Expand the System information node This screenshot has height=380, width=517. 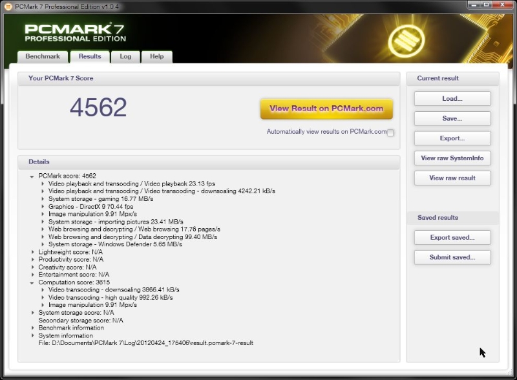(32, 335)
